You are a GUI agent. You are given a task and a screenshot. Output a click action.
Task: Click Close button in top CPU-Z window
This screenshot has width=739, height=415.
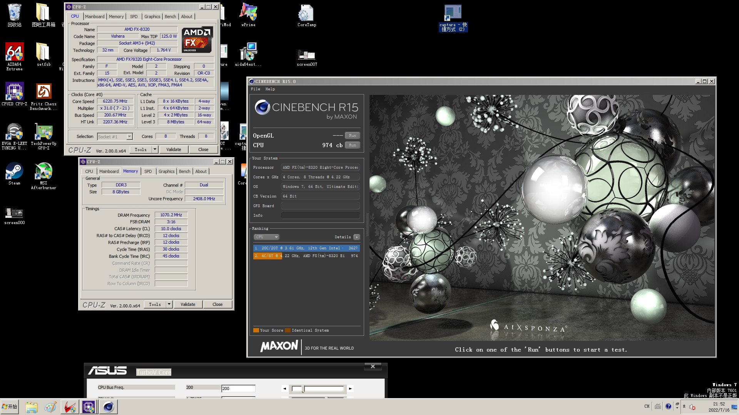coord(203,149)
